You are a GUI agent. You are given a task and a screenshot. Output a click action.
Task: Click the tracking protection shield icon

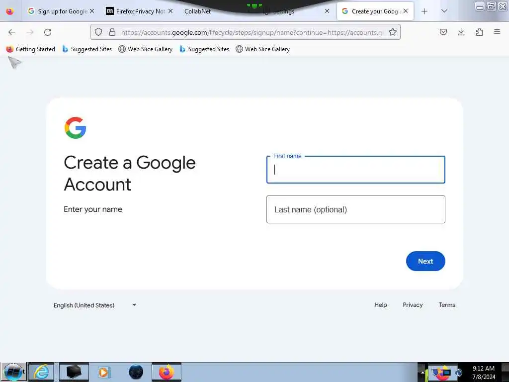[98, 32]
